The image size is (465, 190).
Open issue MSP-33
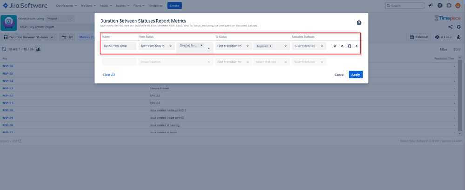[x=8, y=88]
